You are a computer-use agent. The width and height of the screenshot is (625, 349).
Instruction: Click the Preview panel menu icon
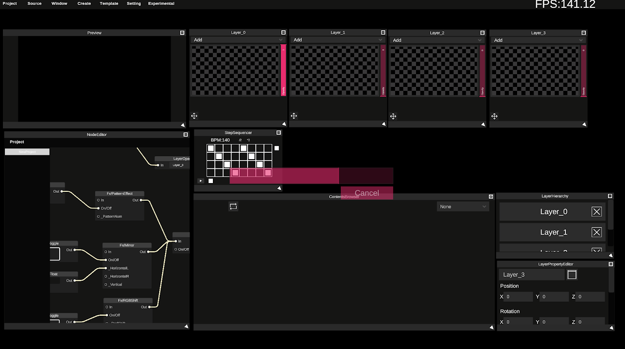[182, 32]
